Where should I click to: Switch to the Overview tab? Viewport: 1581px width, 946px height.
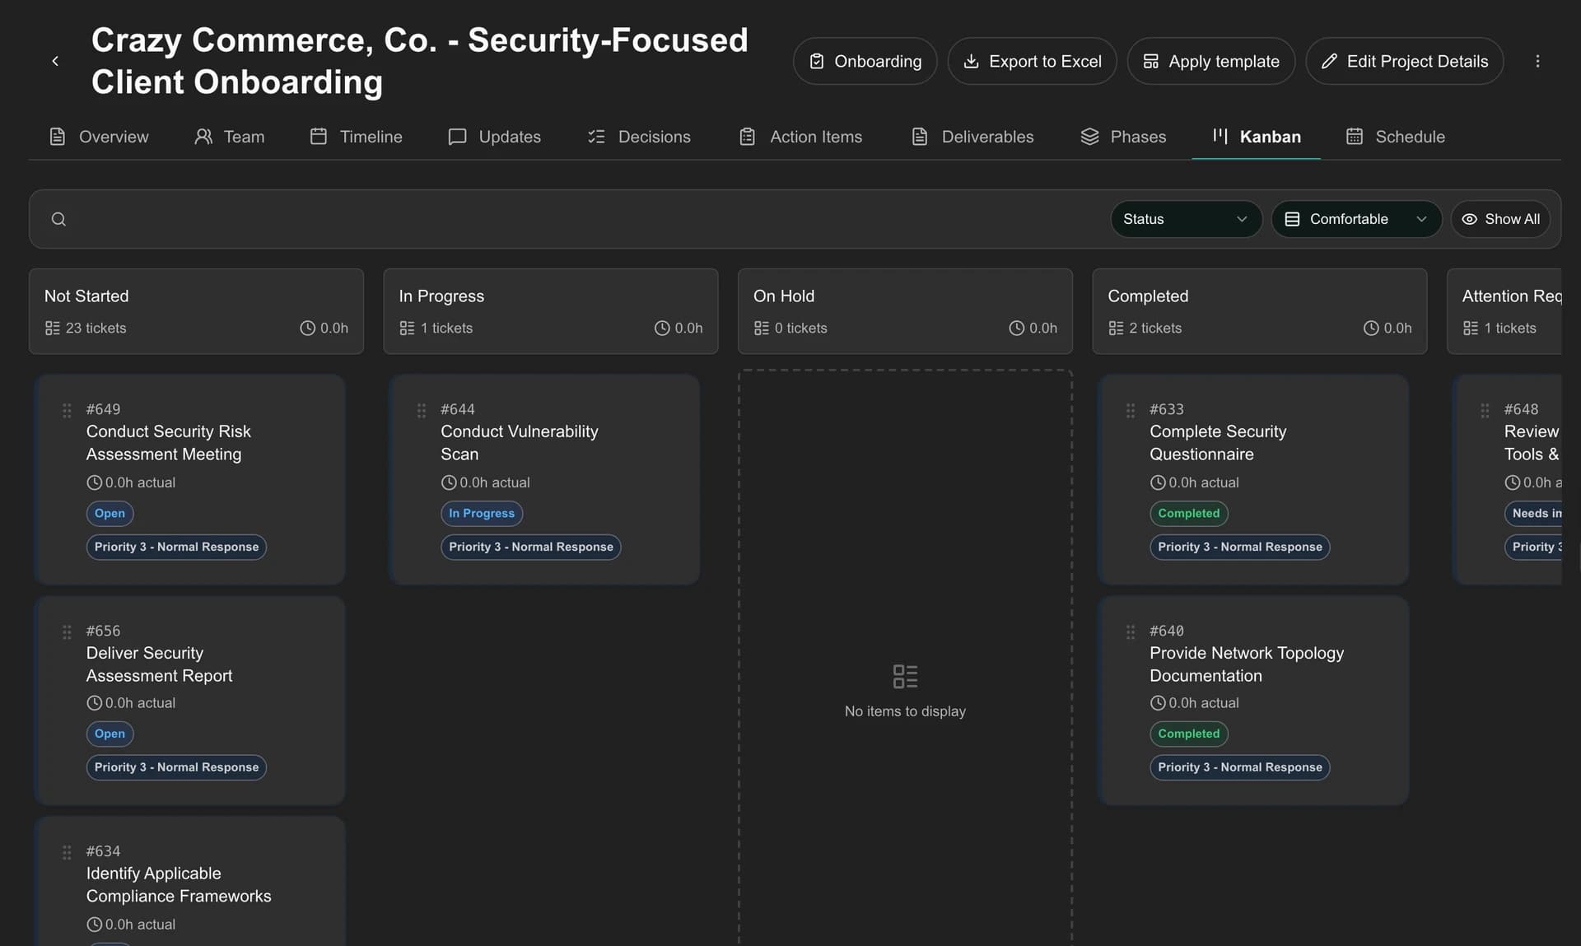coord(99,137)
